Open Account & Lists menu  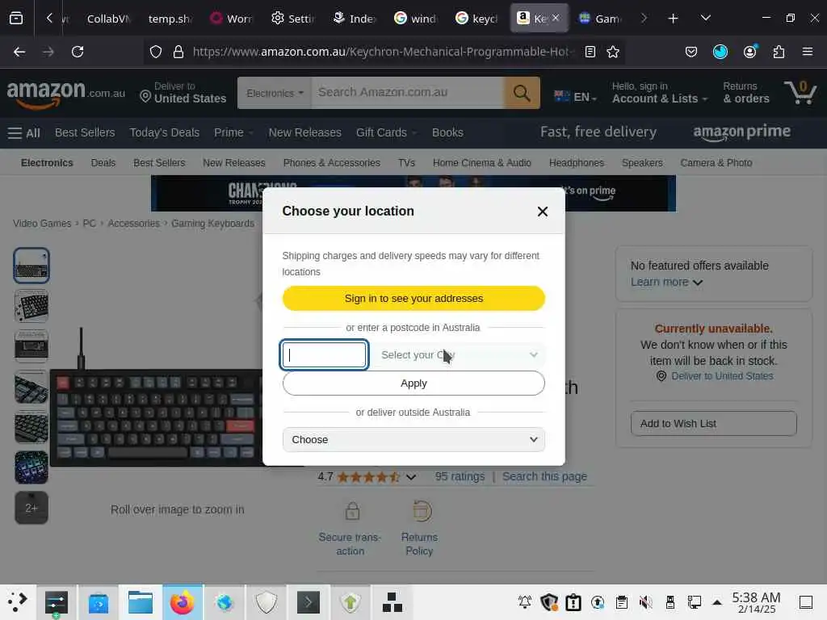659,93
